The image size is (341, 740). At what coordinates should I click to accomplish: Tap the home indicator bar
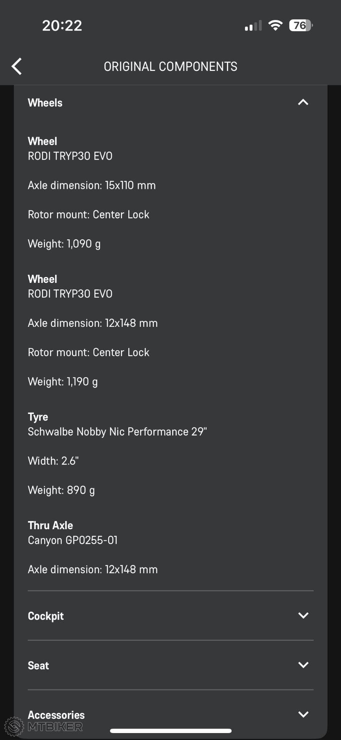click(x=171, y=731)
